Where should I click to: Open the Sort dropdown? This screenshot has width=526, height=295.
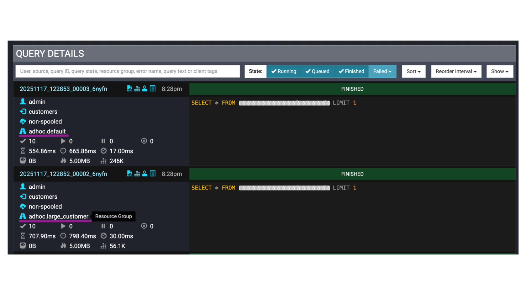(414, 71)
